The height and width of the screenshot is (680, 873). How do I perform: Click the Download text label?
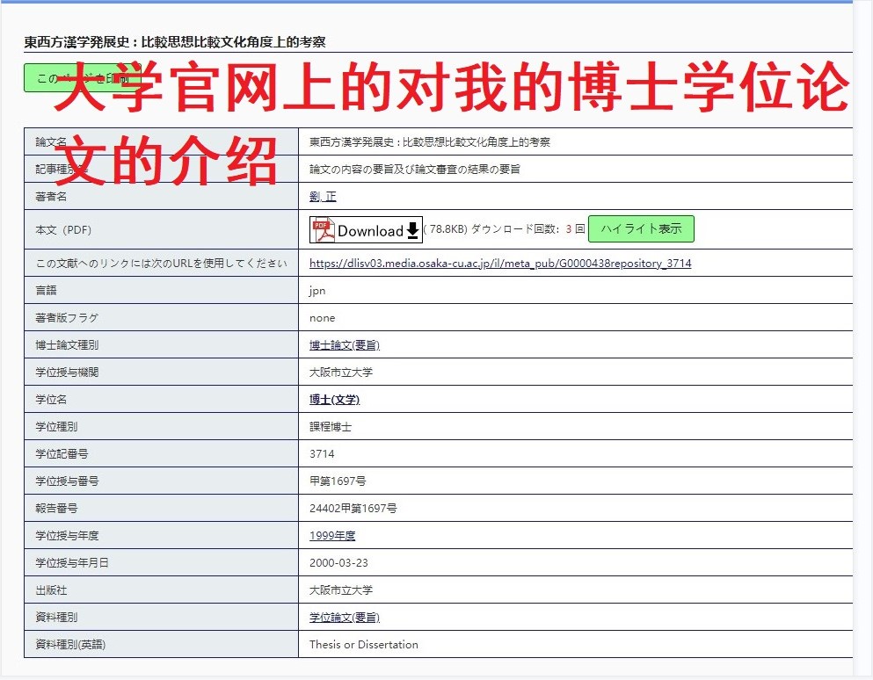point(370,231)
